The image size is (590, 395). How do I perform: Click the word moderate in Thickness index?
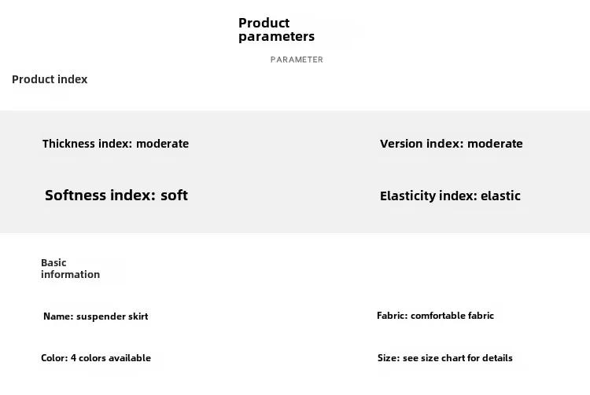(x=163, y=144)
